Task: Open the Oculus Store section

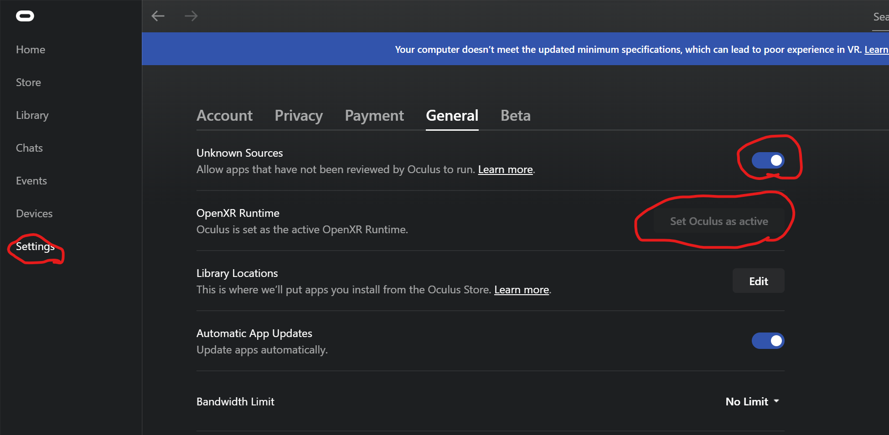Action: coord(28,82)
